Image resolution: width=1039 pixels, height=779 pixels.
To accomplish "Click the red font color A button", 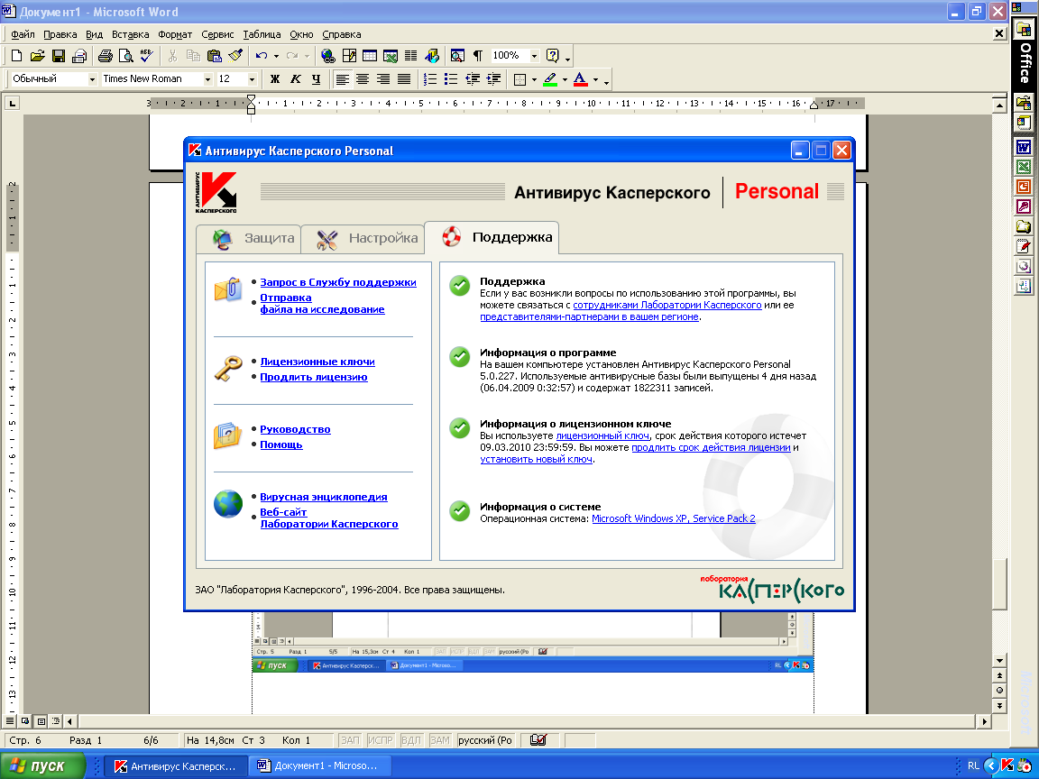I will (581, 79).
